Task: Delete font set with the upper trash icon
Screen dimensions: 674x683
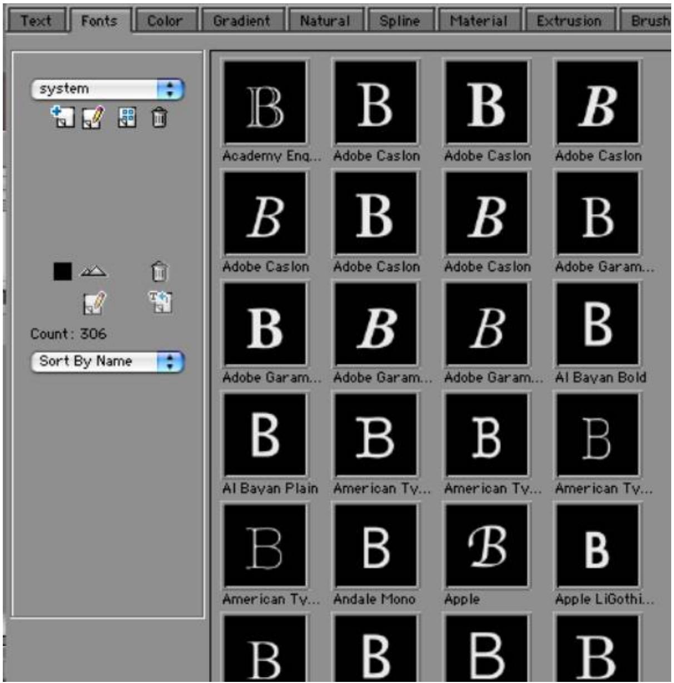Action: 159,117
